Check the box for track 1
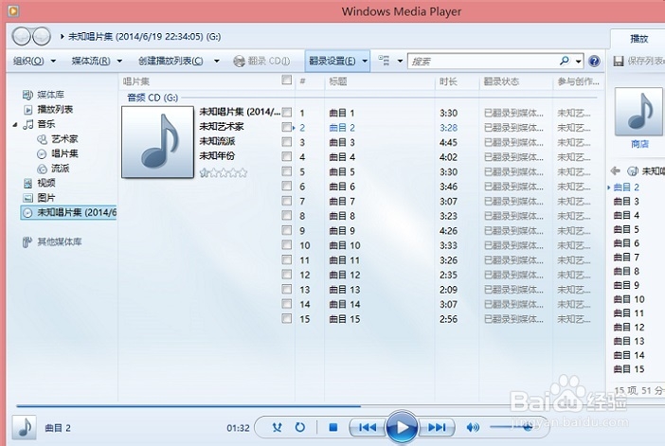The image size is (665, 446). tap(287, 113)
